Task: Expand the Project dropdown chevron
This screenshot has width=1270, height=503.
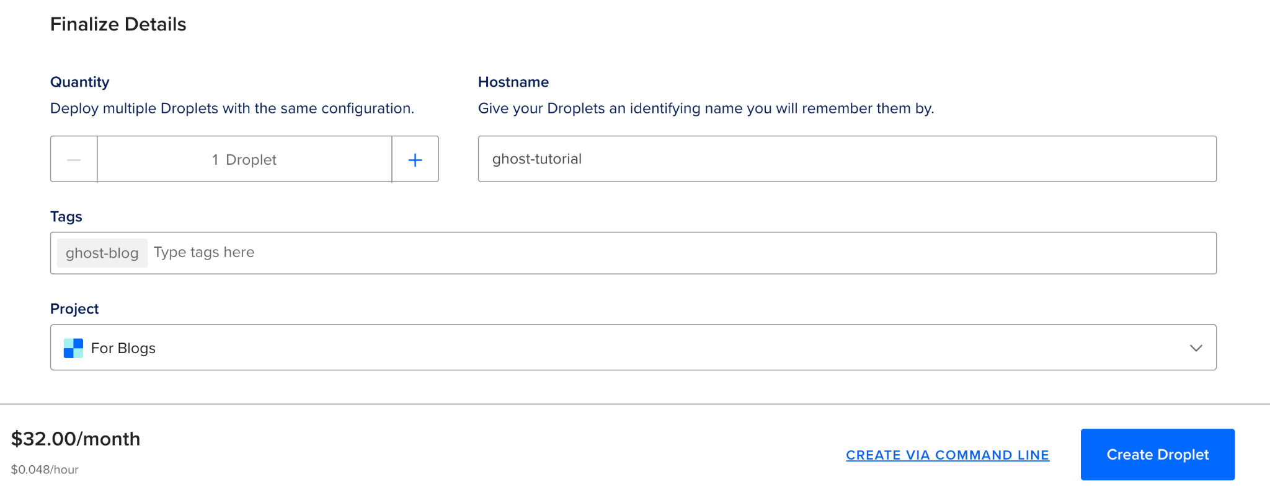Action: [x=1196, y=348]
